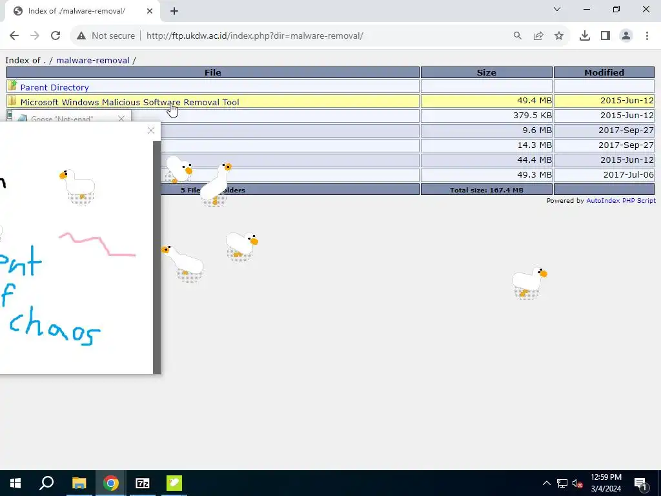Go back using Chrome's back arrow

click(x=14, y=36)
